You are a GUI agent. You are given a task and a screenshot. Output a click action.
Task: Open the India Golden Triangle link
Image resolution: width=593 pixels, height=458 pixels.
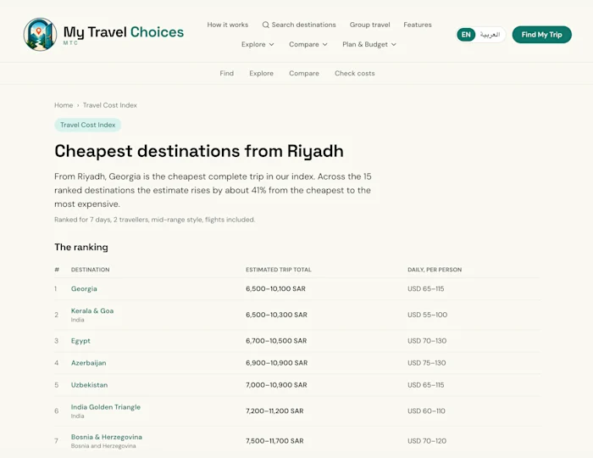tap(106, 407)
